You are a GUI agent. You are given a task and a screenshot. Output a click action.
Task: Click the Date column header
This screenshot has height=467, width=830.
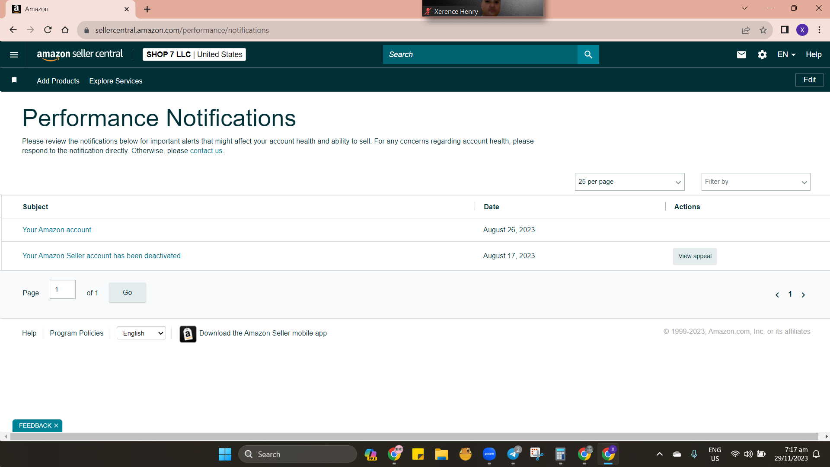tap(492, 207)
